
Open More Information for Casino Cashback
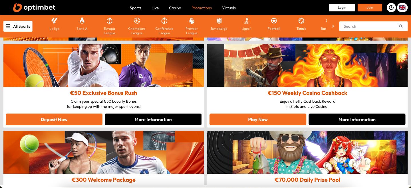(357, 120)
